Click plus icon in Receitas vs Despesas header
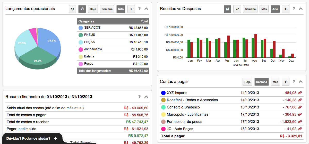 pyautogui.click(x=285, y=9)
